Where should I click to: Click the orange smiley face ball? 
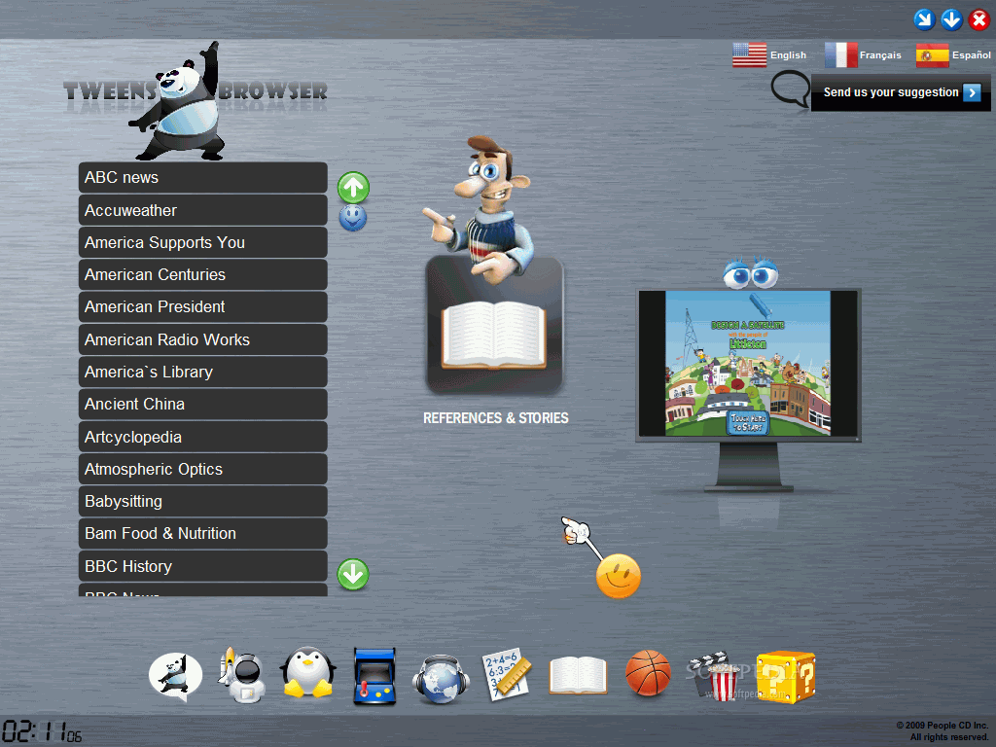pos(618,576)
